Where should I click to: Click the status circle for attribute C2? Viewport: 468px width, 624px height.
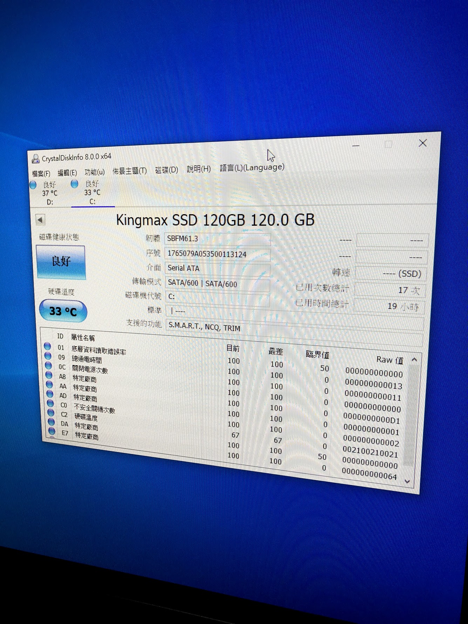click(x=51, y=413)
